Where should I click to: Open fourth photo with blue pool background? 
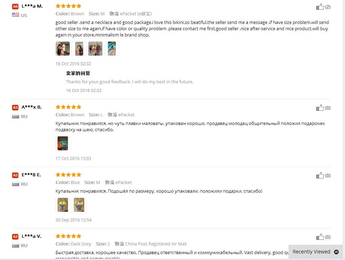tap(112, 49)
